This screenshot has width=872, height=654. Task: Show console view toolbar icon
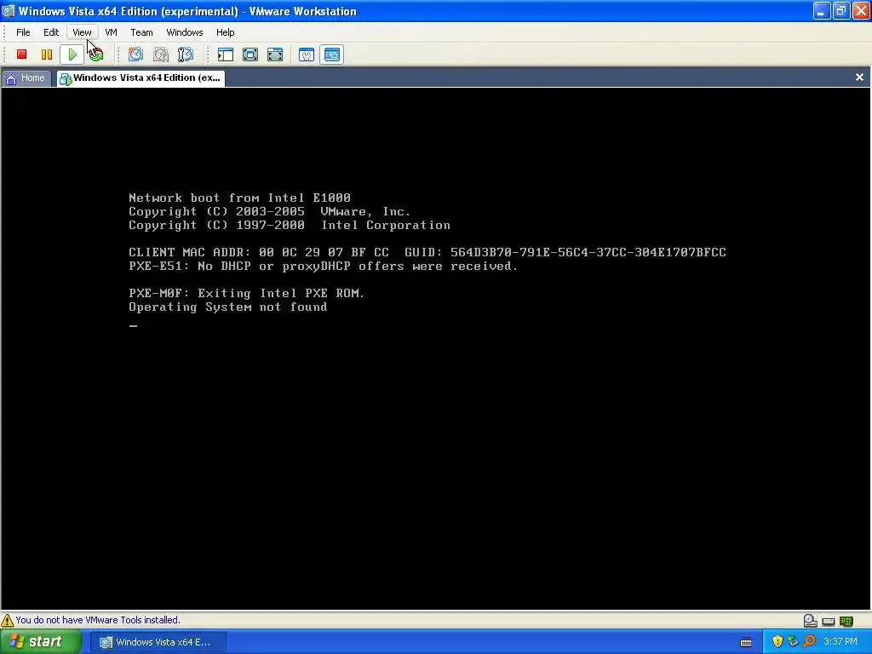click(332, 54)
